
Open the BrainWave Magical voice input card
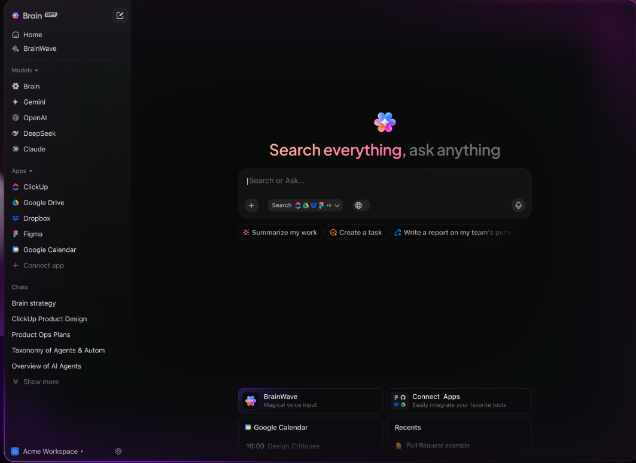point(311,401)
